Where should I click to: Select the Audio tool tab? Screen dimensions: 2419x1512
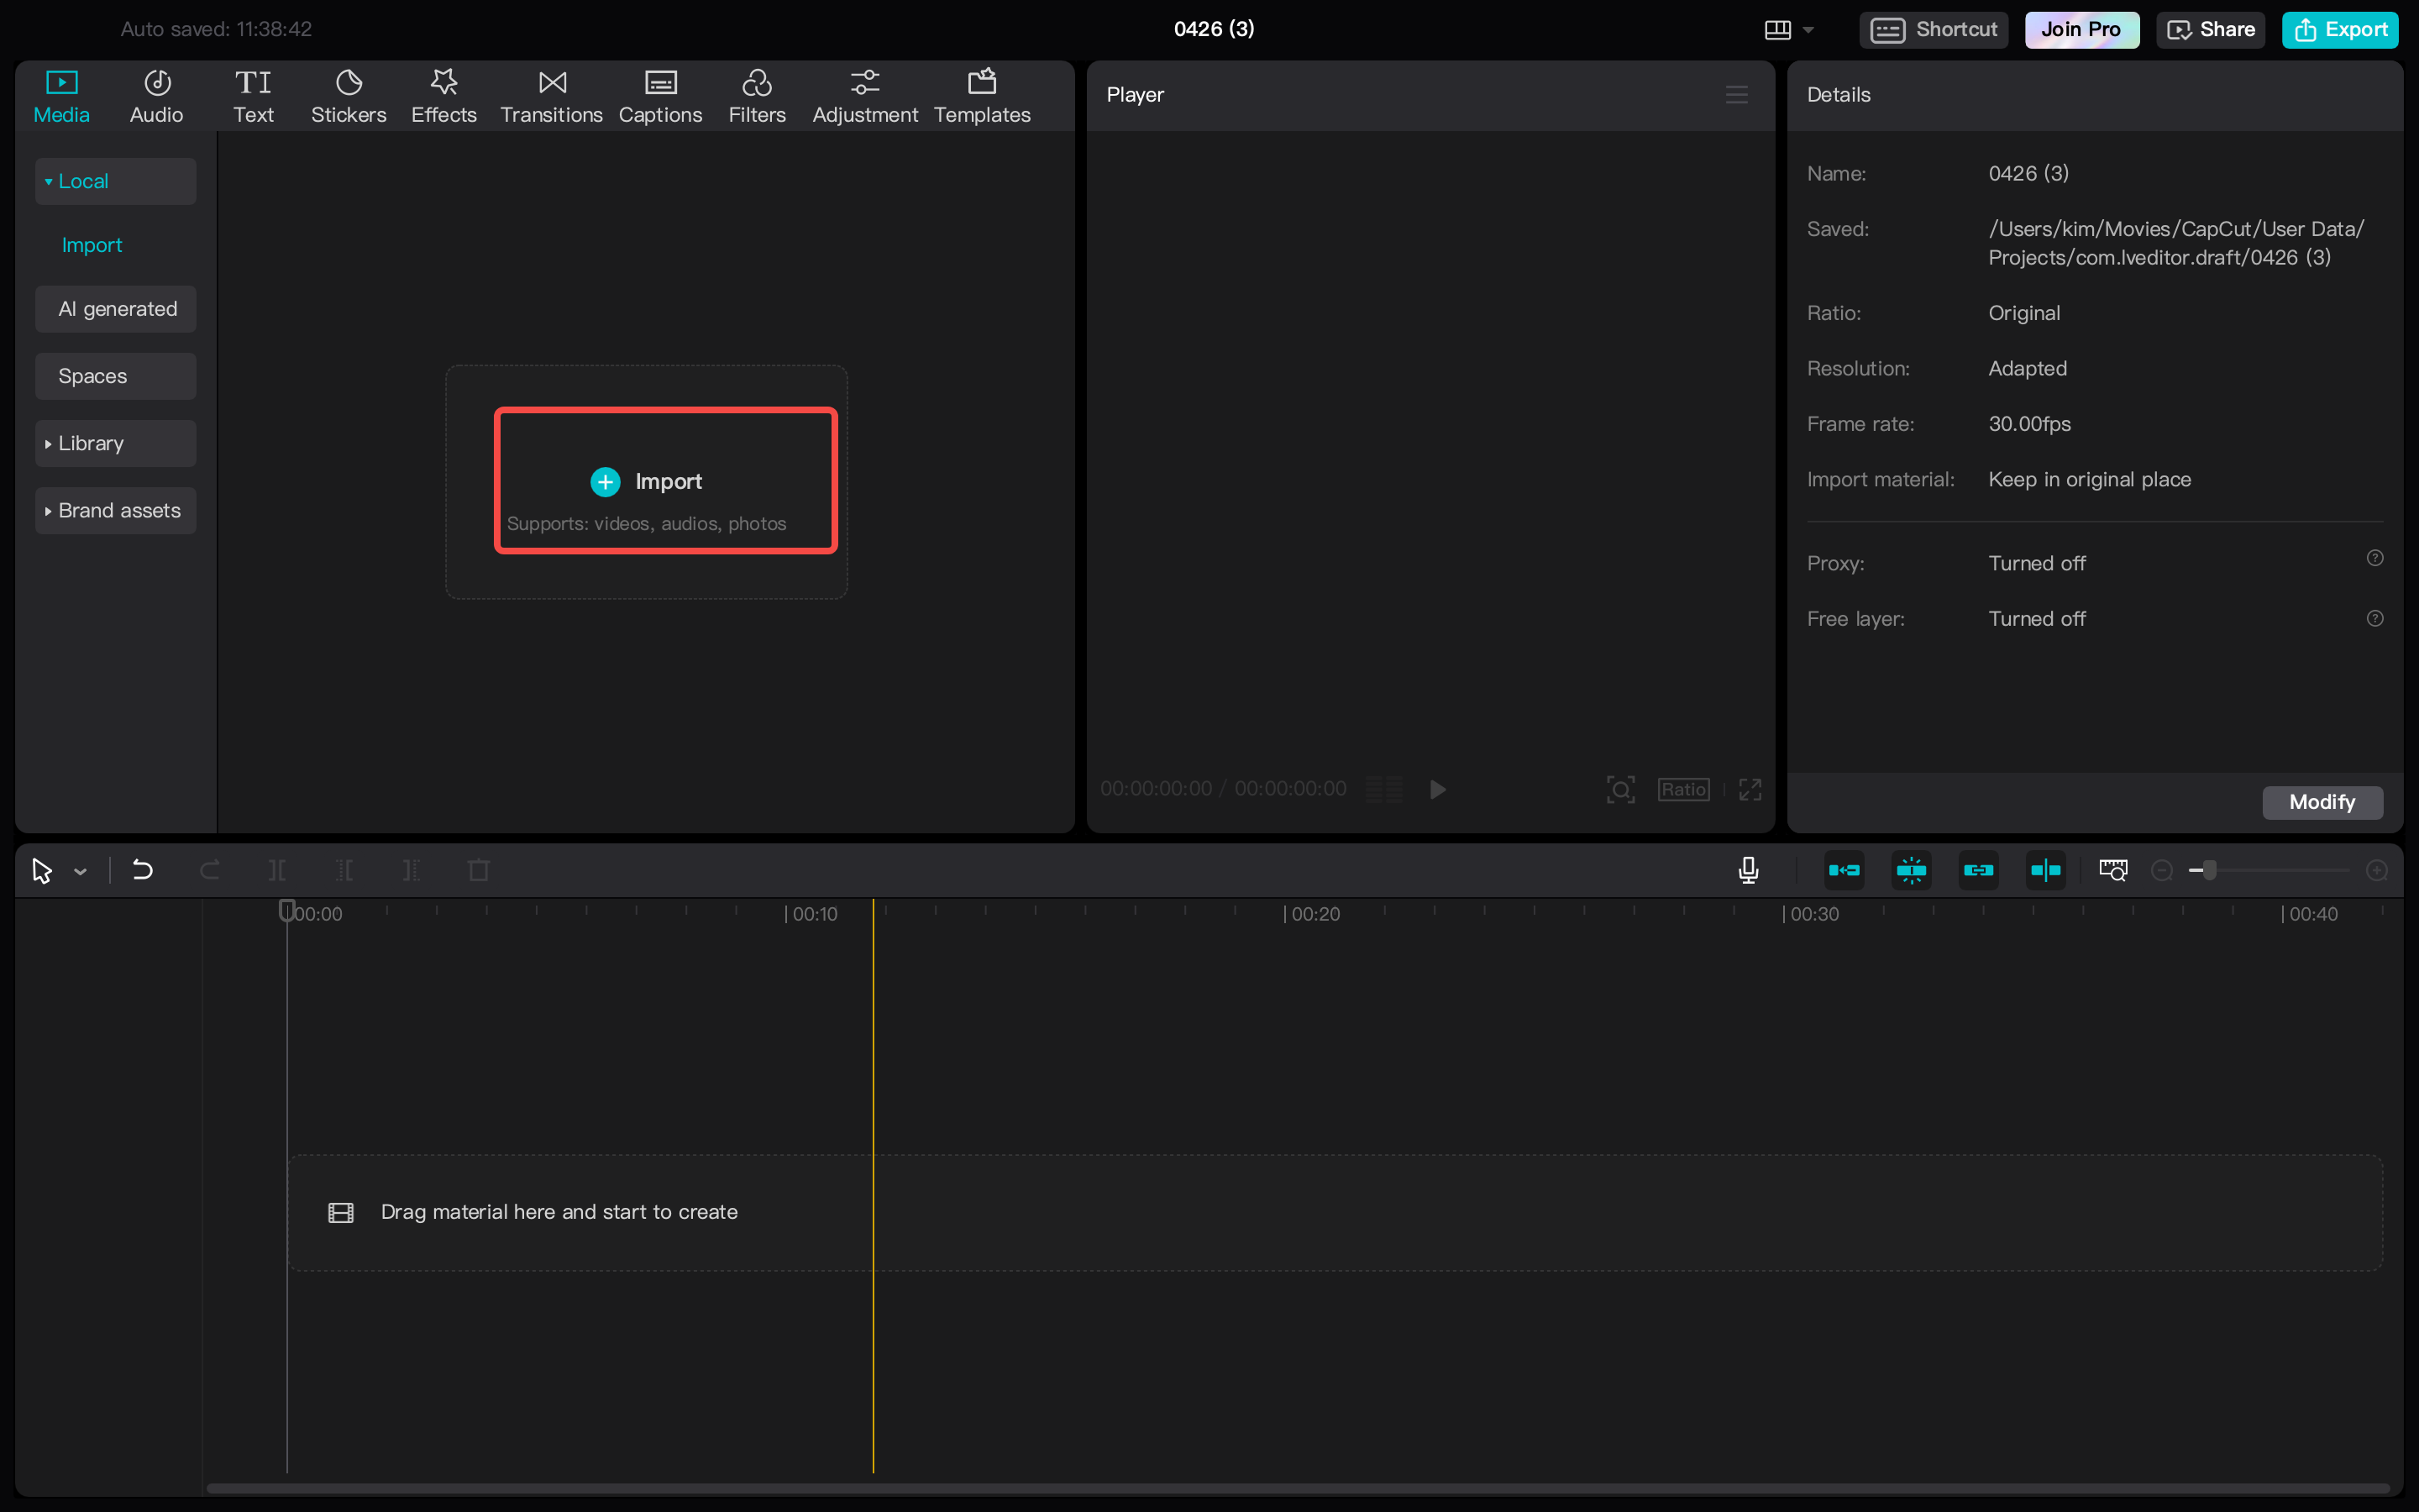click(x=157, y=96)
